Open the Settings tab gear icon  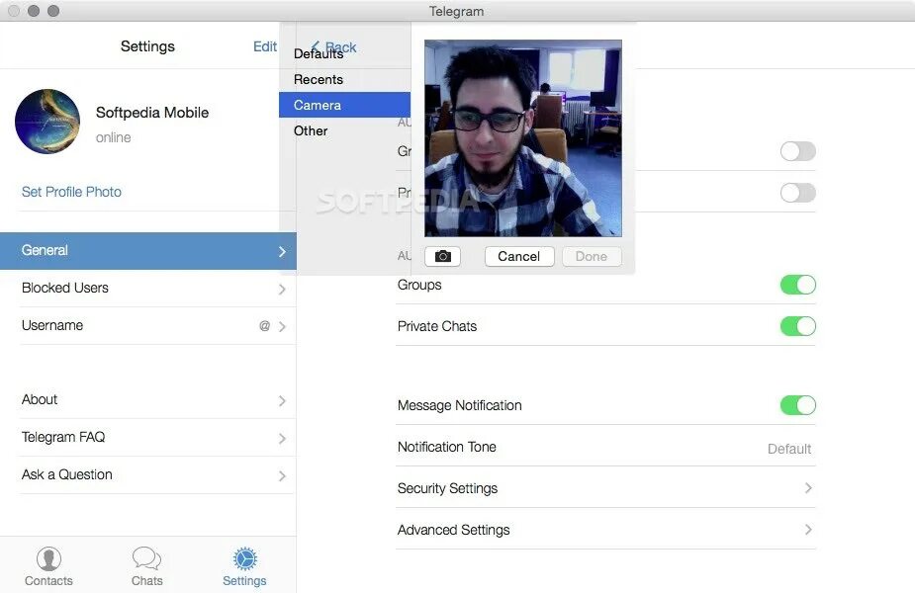coord(245,558)
